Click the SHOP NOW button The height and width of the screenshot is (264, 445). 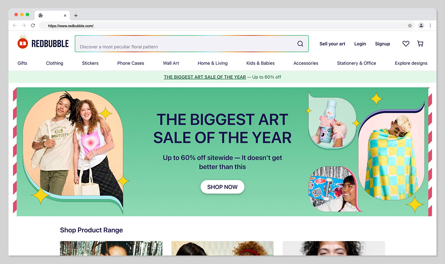pos(222,187)
